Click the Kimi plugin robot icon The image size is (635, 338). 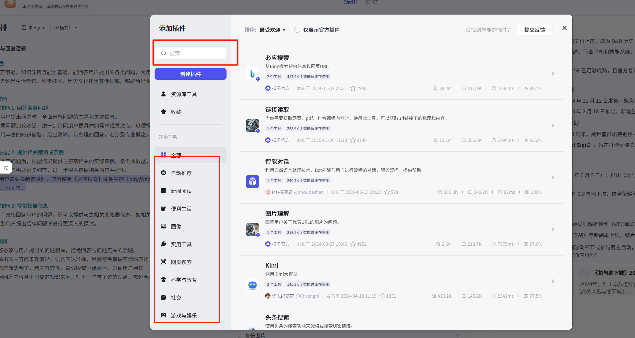(x=252, y=285)
